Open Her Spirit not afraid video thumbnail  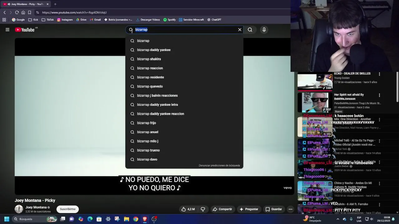(315, 102)
